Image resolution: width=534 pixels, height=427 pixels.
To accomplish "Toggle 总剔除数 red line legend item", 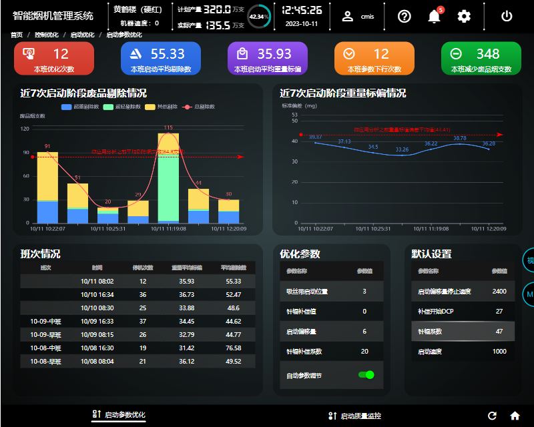I will (198, 107).
